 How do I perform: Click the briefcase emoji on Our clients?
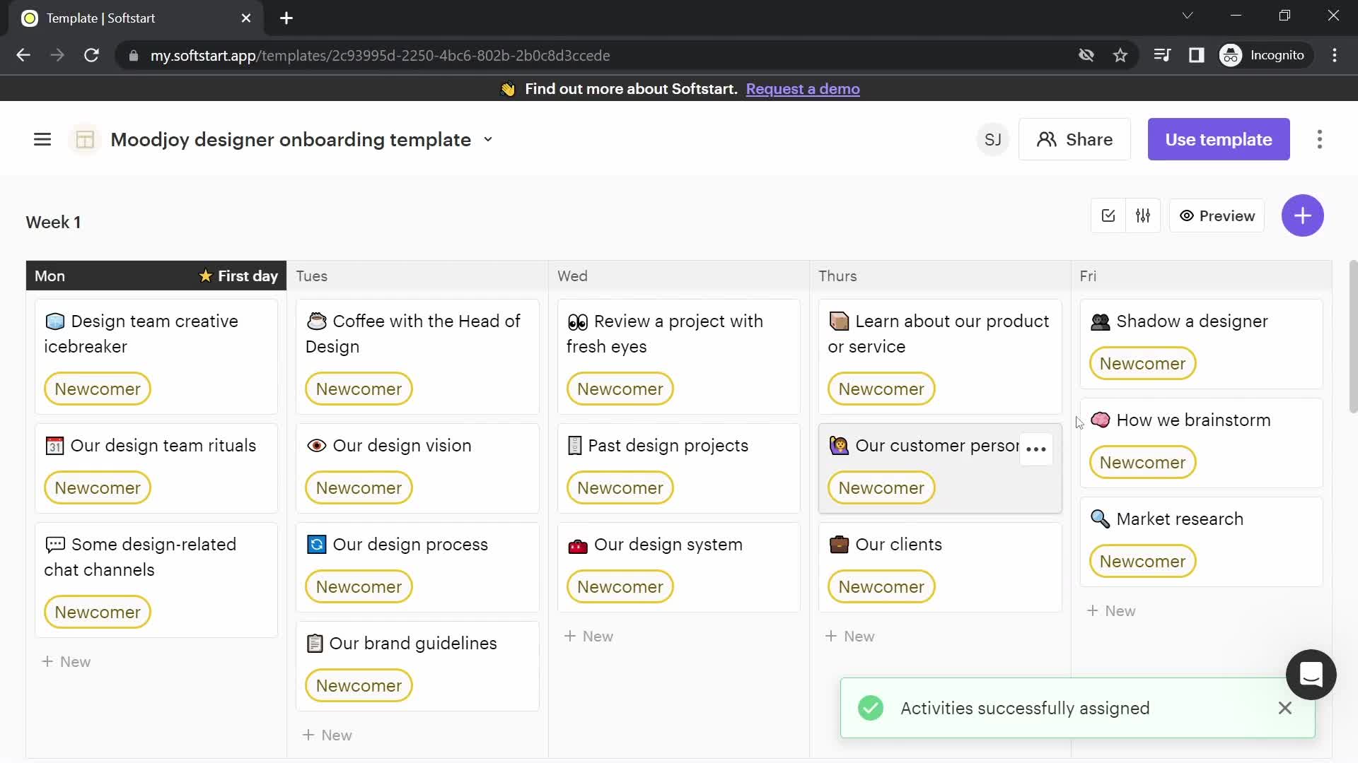[x=839, y=545]
